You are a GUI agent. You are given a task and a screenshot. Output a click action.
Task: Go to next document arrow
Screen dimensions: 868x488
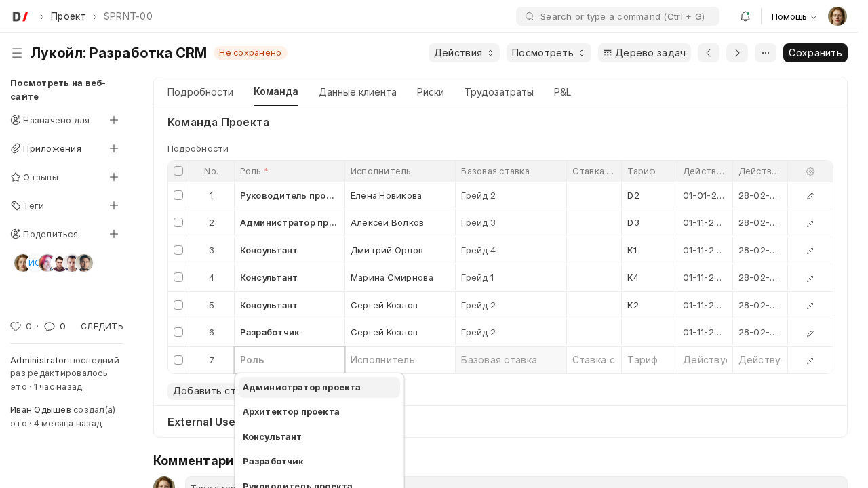pos(737,53)
